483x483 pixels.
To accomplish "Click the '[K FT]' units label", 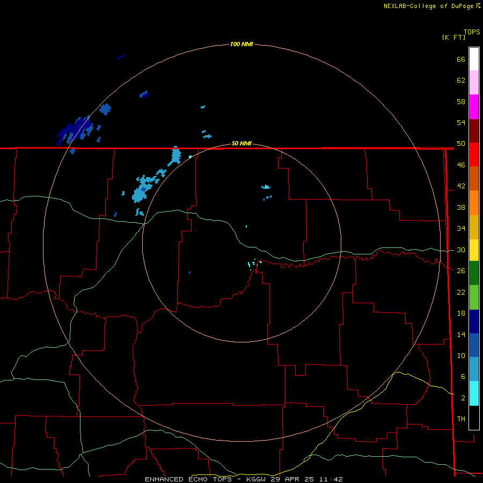I will click(453, 37).
